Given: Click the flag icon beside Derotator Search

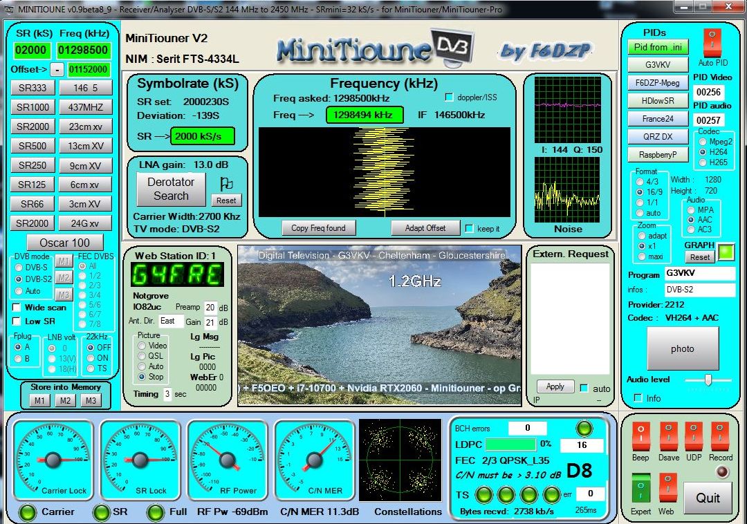Looking at the screenshot, I should tap(226, 183).
